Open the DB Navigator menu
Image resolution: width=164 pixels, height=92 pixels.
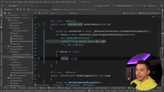67,2
